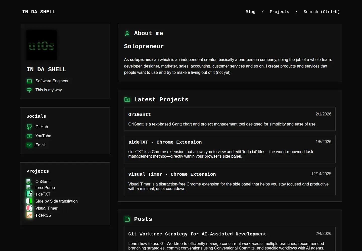Click the person icon next to About me
This screenshot has width=362, height=251.
(x=127, y=34)
